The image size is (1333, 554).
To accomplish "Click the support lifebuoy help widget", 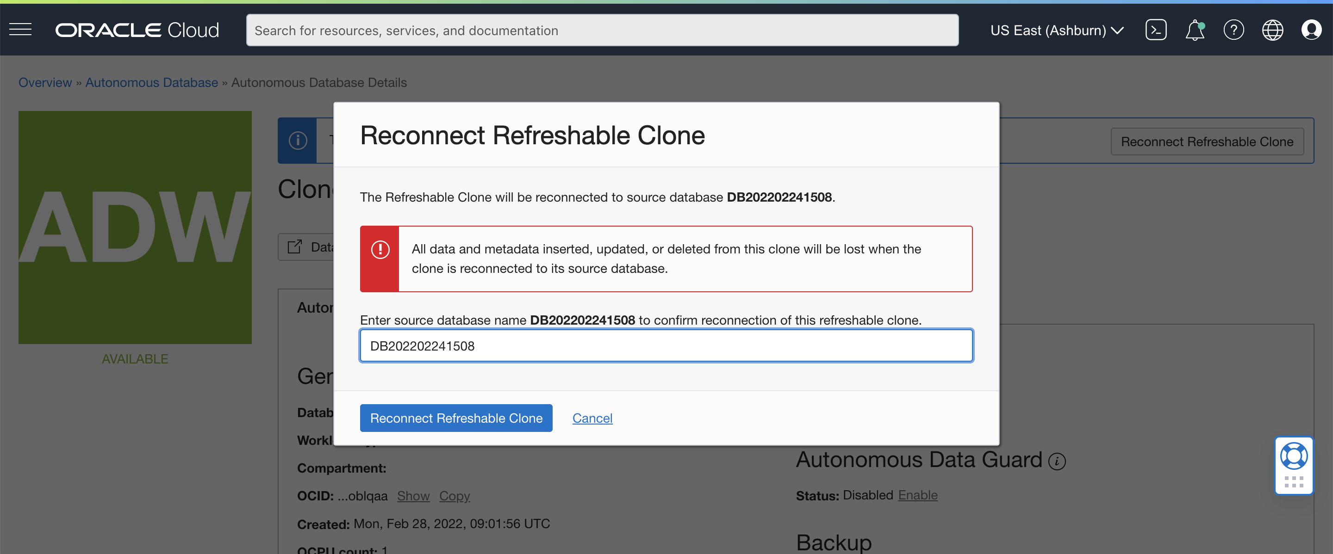I will [x=1294, y=456].
